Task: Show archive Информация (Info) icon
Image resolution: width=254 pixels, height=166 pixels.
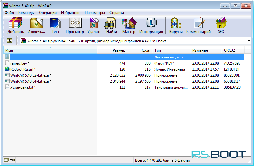Action: (151, 23)
